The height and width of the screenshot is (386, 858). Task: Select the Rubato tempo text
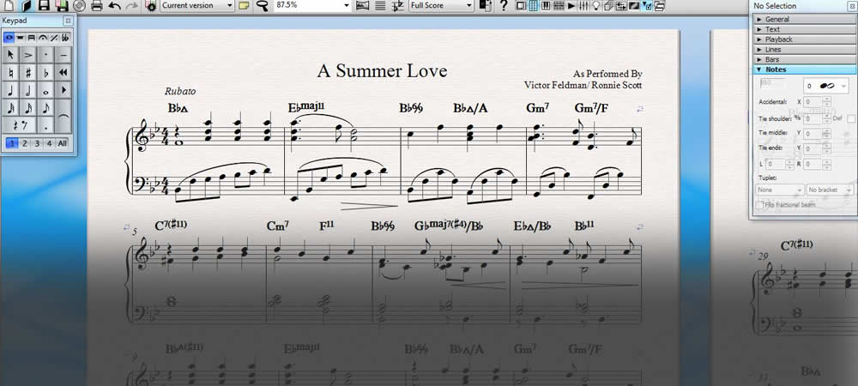tap(180, 91)
